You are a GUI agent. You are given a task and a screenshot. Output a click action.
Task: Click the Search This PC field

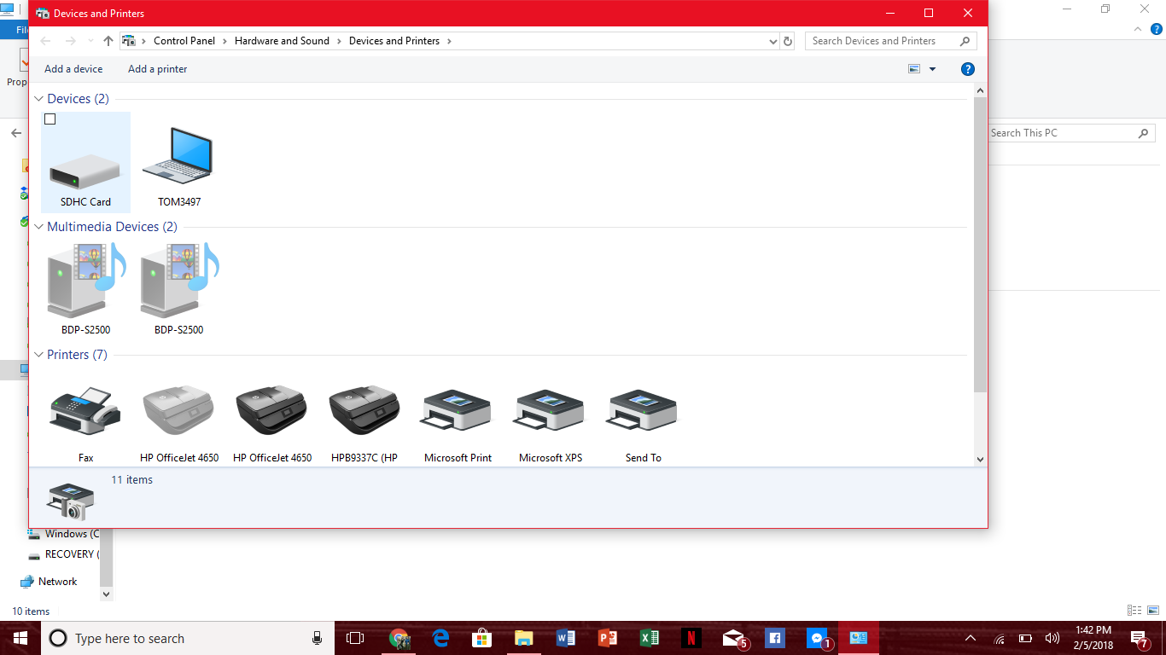(1070, 133)
